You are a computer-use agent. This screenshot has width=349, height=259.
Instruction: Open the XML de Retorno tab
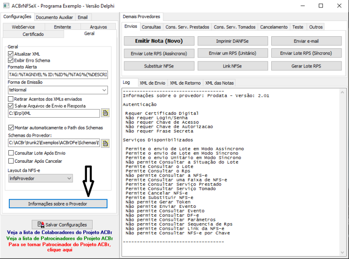coord(185,83)
